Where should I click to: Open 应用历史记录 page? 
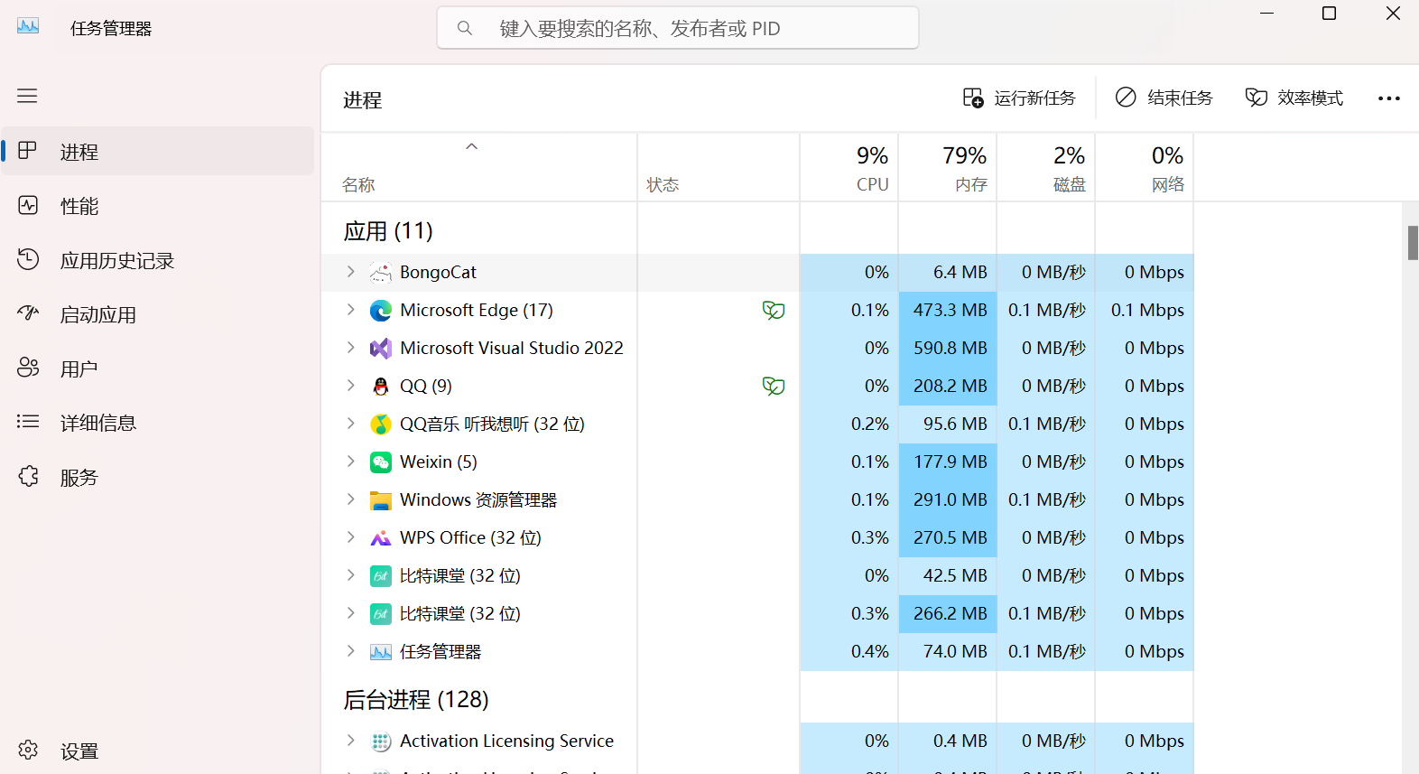click(159, 260)
